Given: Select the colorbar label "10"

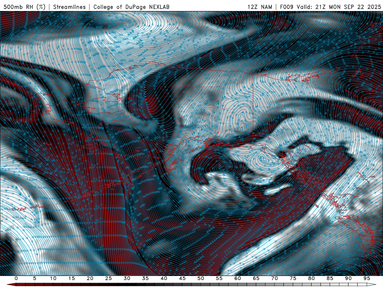Looking at the screenshot, I should tap(53, 278).
